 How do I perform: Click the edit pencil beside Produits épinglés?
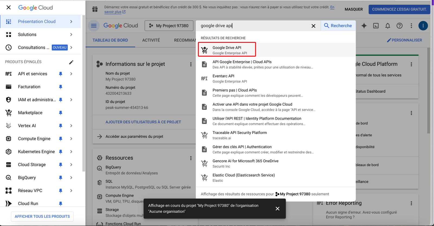pyautogui.click(x=71, y=62)
